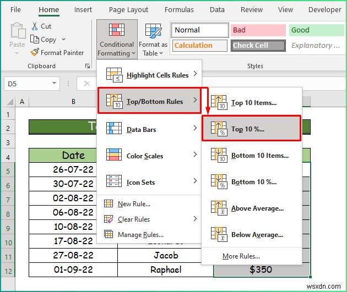Viewport: 347px width, 292px height.
Task: Click the New Rule grid icon
Action: click(109, 203)
